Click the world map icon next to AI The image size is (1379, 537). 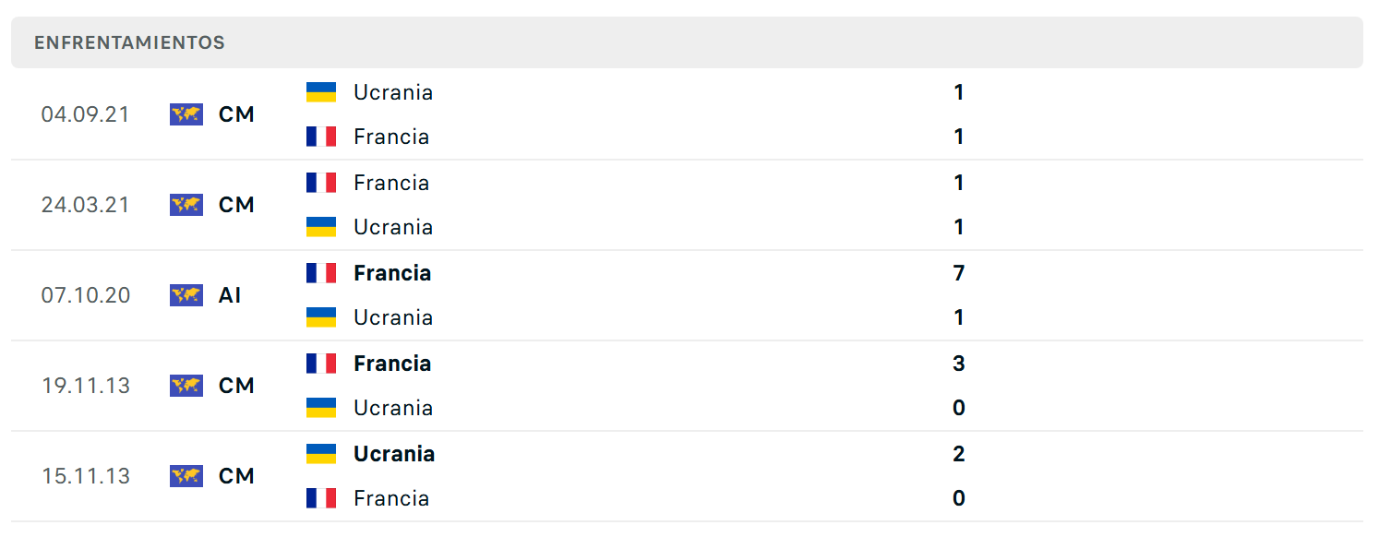point(186,295)
